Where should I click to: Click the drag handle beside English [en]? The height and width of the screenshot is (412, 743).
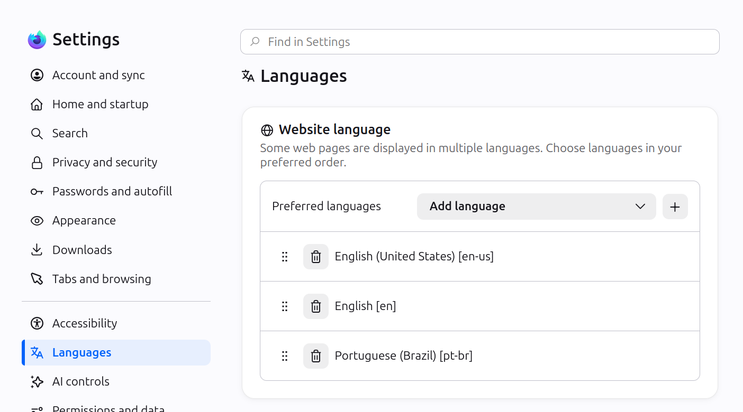pos(285,306)
